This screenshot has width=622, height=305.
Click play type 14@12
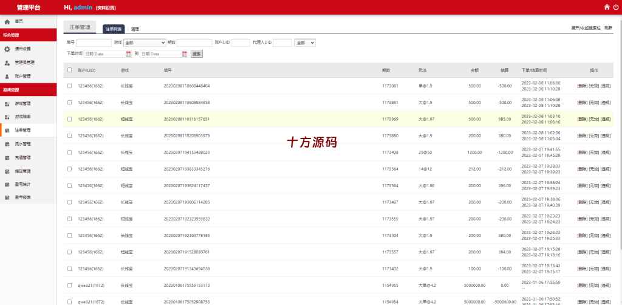coord(425,169)
